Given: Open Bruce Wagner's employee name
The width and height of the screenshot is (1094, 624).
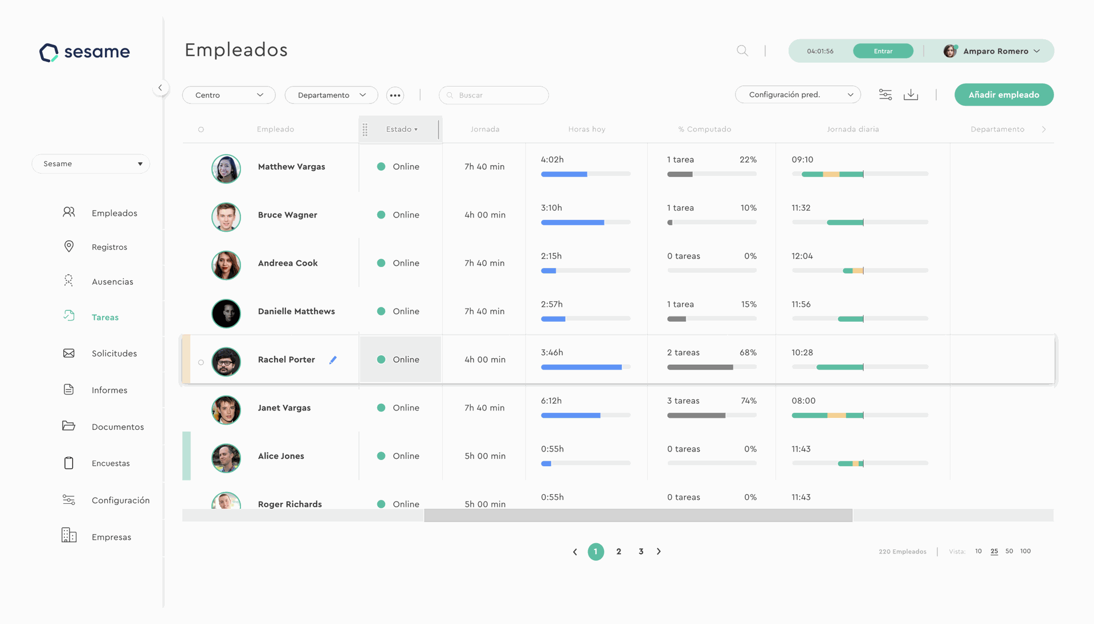Looking at the screenshot, I should [x=287, y=215].
